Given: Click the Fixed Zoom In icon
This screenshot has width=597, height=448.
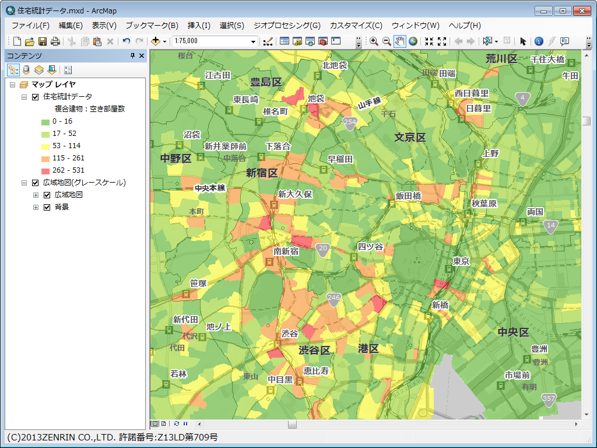Looking at the screenshot, I should 429,41.
